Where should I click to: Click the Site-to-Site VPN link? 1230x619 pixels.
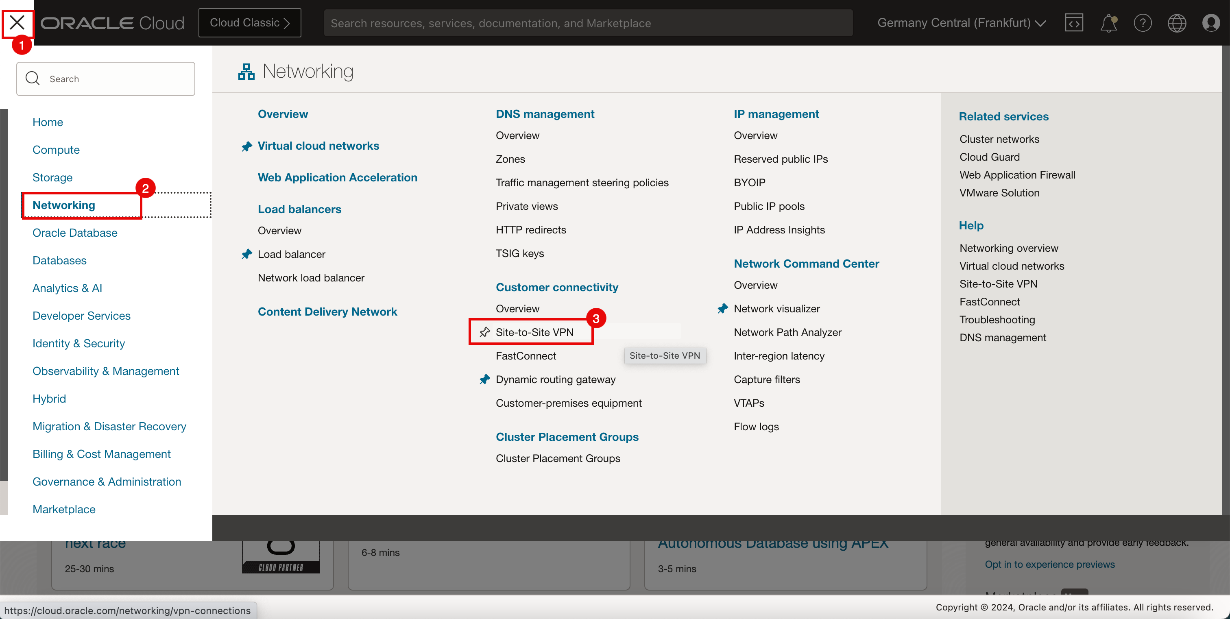pos(534,332)
